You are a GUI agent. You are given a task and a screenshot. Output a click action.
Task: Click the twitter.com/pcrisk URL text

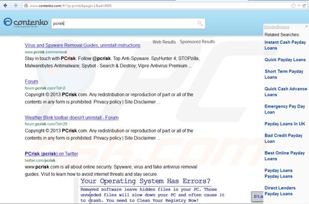[x=40, y=160]
